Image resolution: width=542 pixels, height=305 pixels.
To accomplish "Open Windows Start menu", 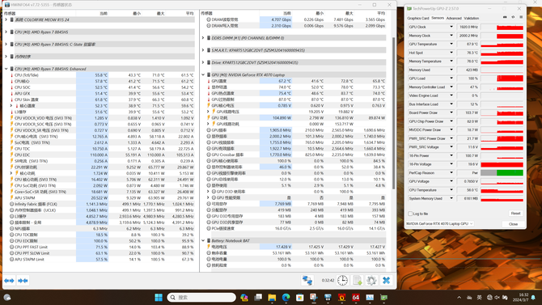I will click(x=159, y=298).
